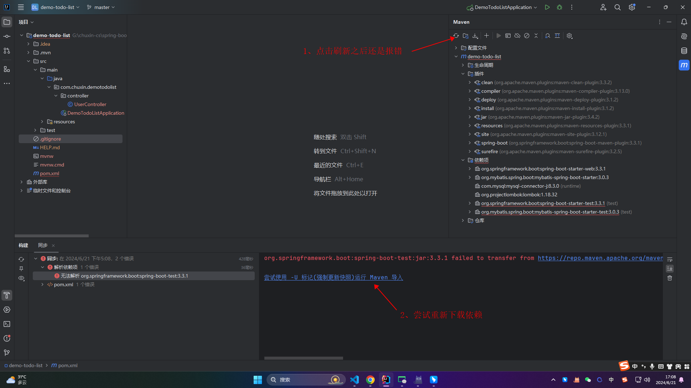Click rerun sync icon in build panel
Image resolution: width=691 pixels, height=388 pixels.
(21, 259)
